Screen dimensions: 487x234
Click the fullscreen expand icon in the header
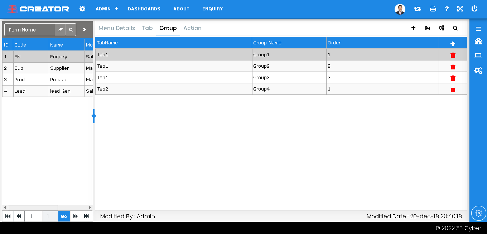[x=460, y=9]
